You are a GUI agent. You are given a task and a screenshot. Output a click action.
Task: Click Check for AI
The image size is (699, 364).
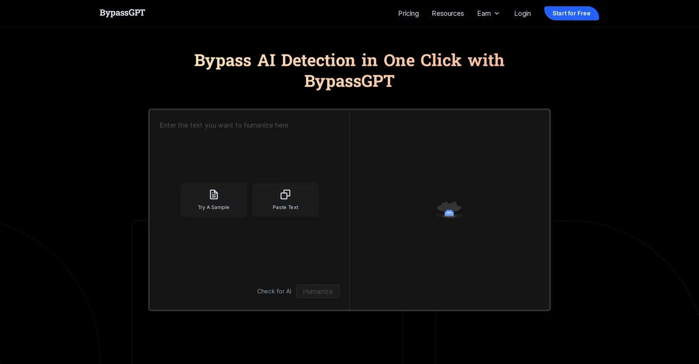point(274,291)
